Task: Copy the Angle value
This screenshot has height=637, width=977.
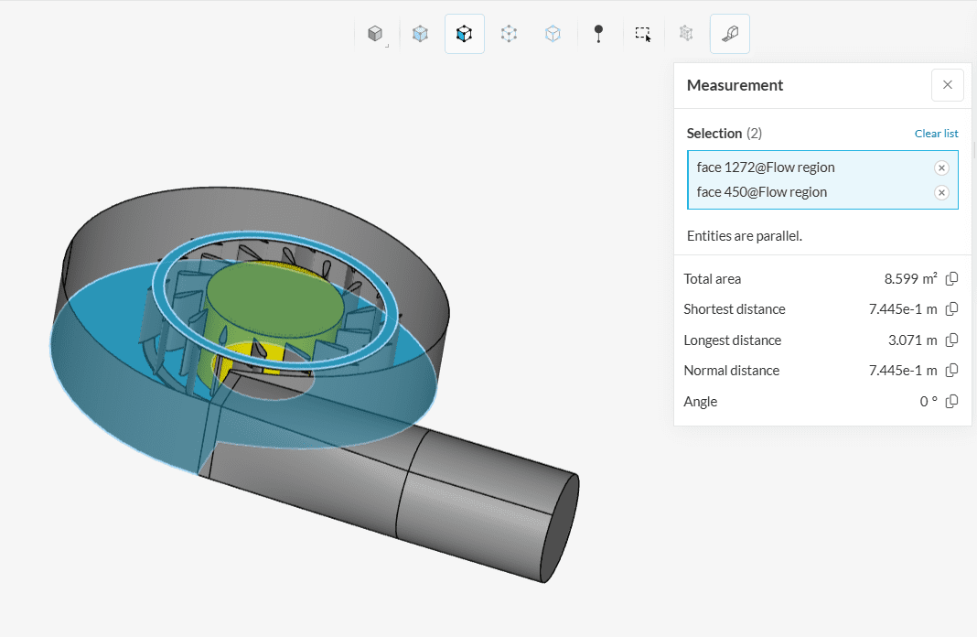Action: pyautogui.click(x=951, y=402)
